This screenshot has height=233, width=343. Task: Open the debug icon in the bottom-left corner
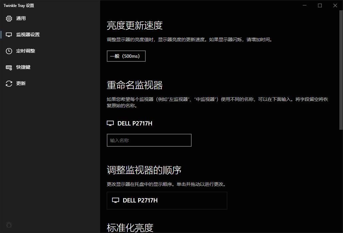point(9,225)
